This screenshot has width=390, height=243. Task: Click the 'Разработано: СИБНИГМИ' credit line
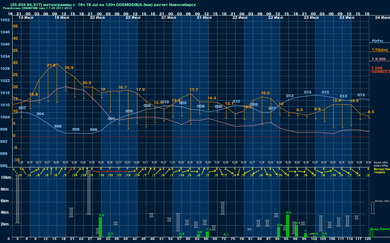(37, 8)
